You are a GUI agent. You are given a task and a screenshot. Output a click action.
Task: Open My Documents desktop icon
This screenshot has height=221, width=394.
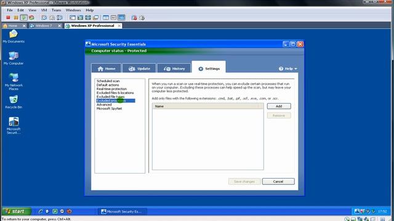(14, 37)
